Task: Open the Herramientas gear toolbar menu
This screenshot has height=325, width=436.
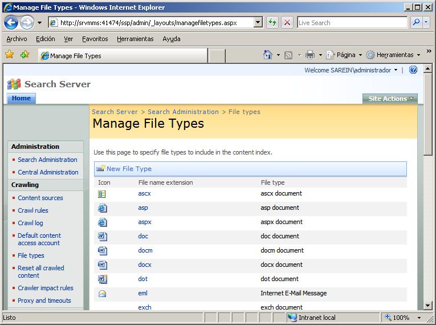Action: (x=393, y=55)
